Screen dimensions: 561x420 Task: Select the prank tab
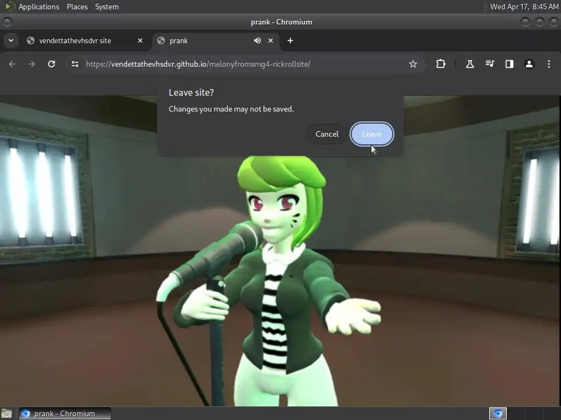click(216, 40)
